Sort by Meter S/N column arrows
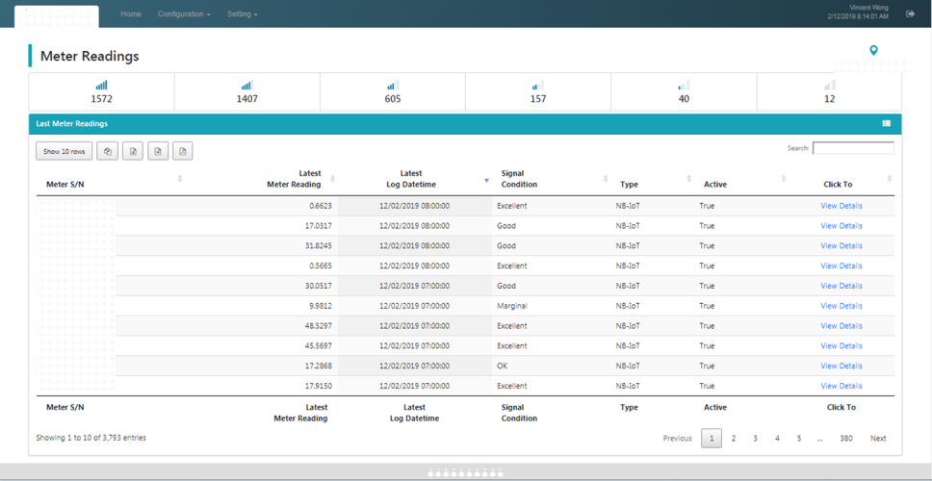This screenshot has width=932, height=481. [180, 179]
